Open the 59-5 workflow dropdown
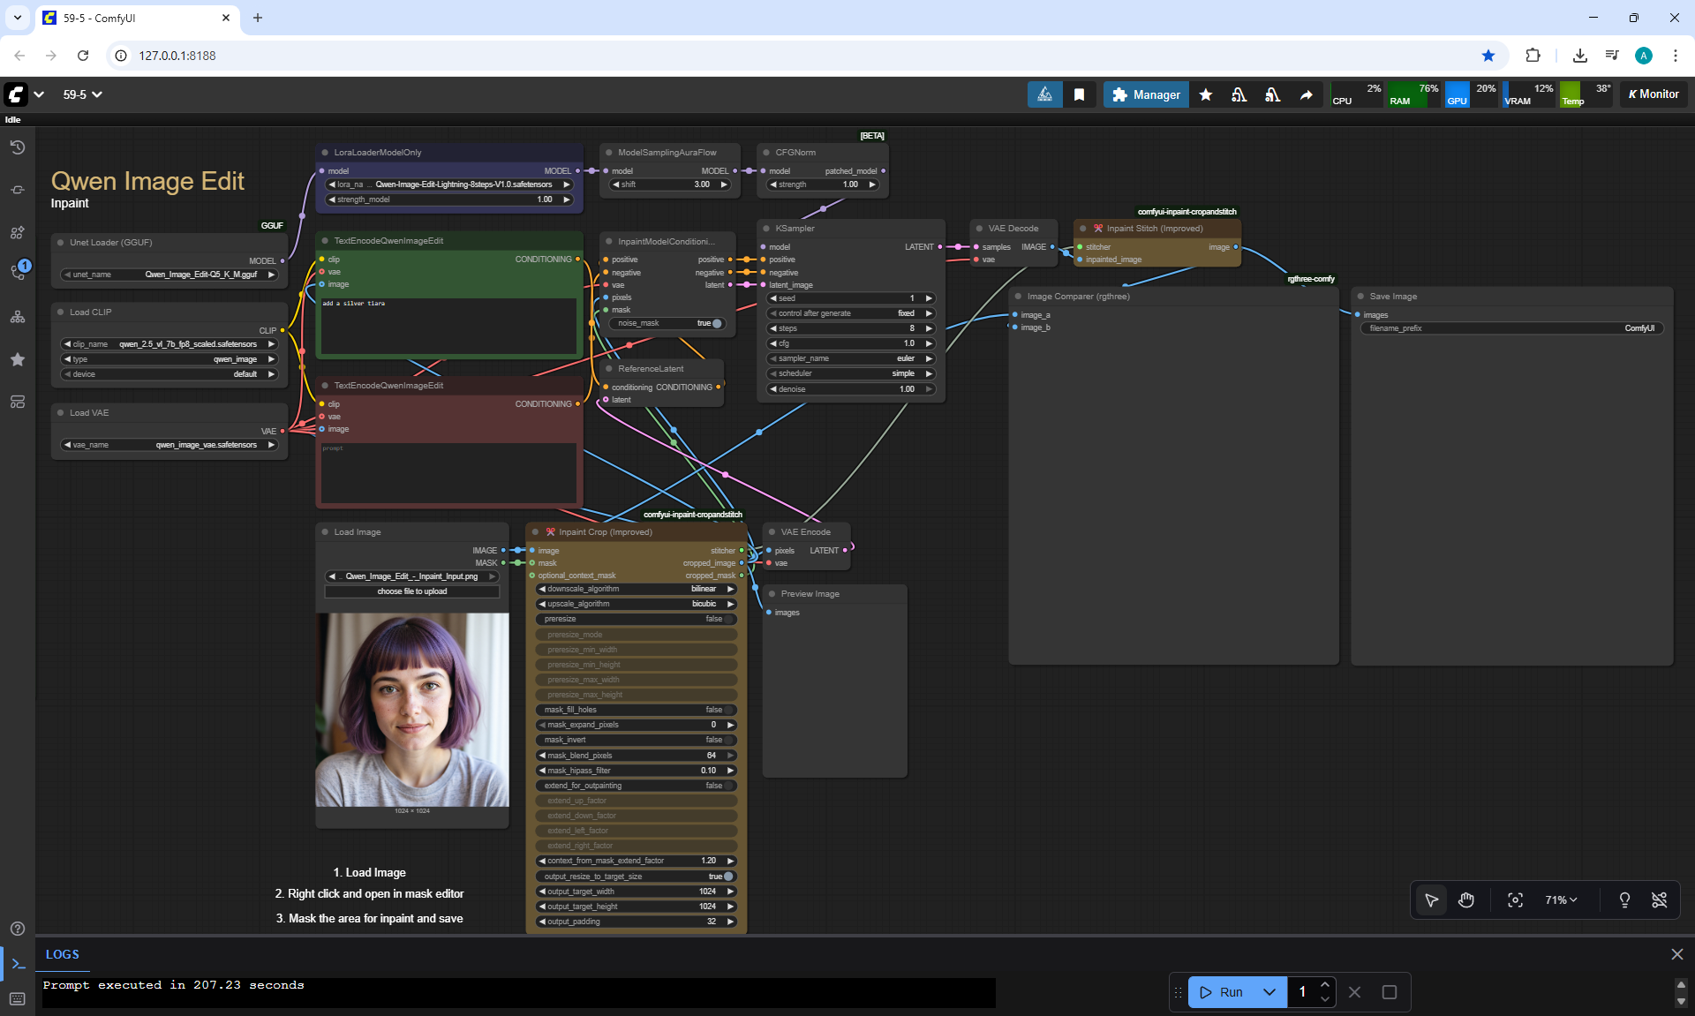 (82, 94)
